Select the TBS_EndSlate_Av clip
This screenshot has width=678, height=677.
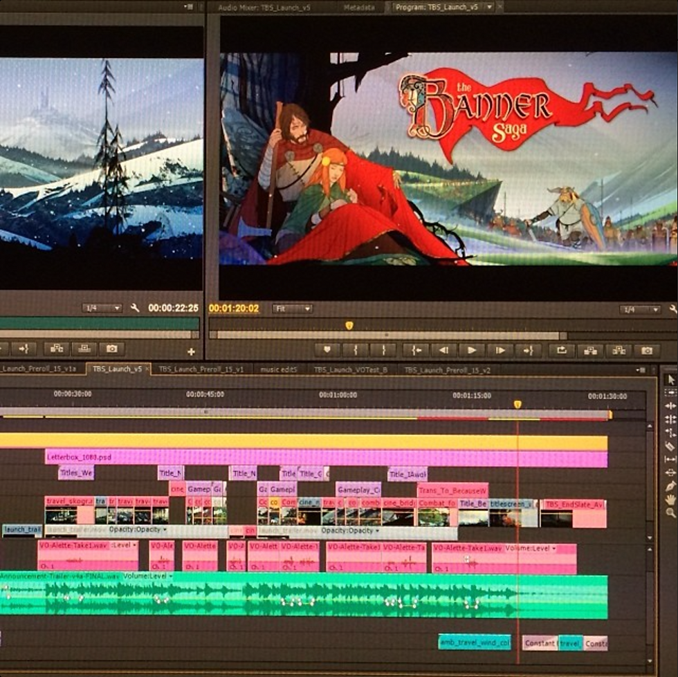(573, 514)
